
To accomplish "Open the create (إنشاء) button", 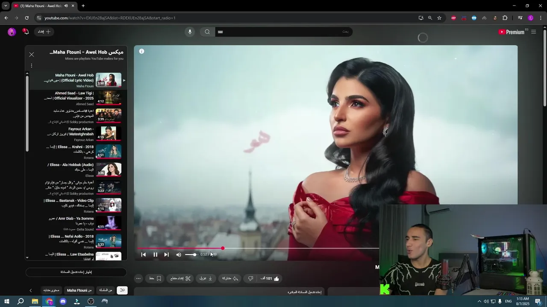I will pos(44,32).
